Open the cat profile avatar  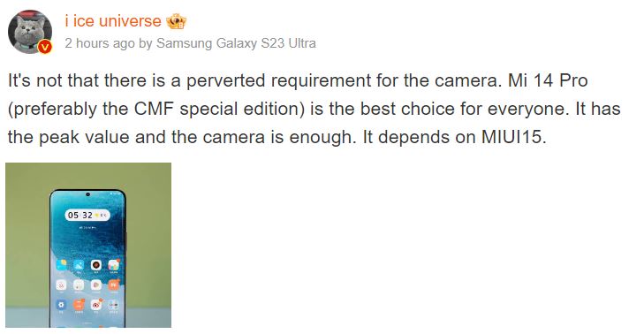coord(30,32)
